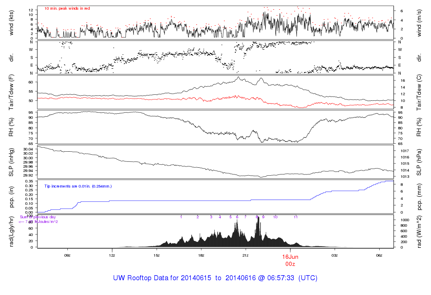Click the "12z" time axis label
Viewport: 431px width, 295px height.
112,255
